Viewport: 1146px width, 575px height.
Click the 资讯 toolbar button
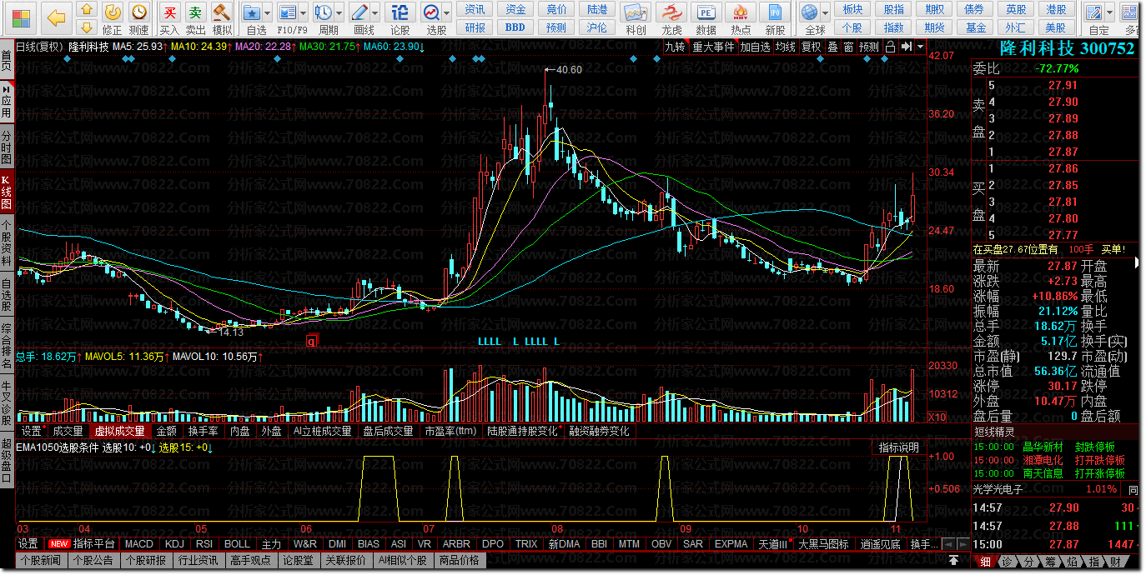[475, 9]
